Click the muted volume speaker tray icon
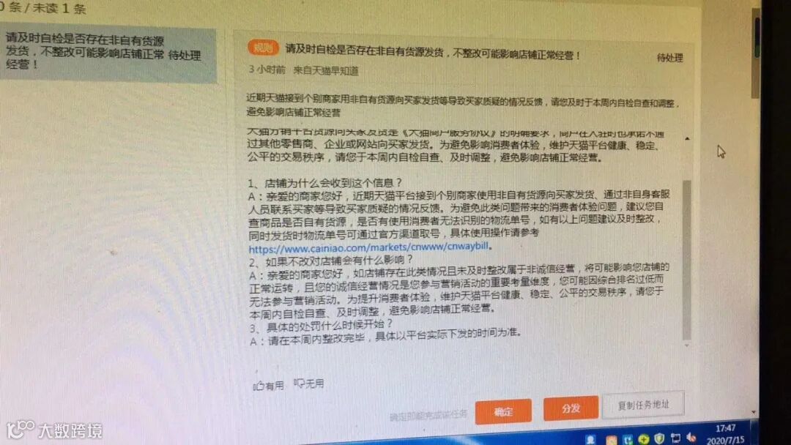The image size is (791, 445). (691, 438)
